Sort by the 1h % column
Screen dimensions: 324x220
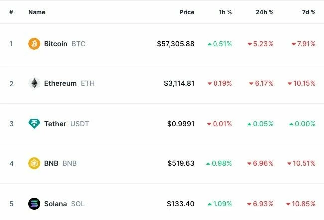(x=225, y=12)
